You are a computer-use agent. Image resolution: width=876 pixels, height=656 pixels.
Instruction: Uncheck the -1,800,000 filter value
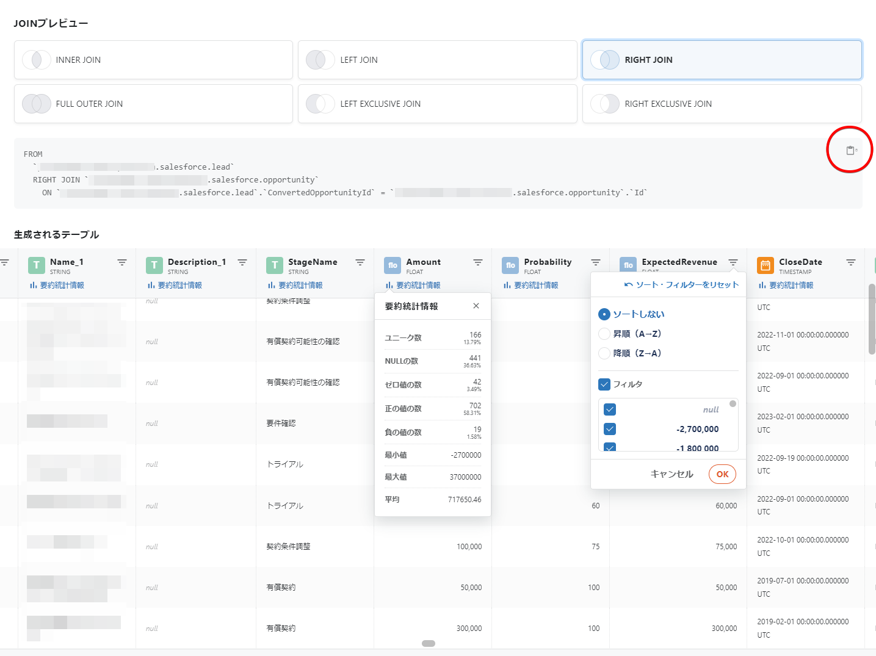click(x=610, y=447)
